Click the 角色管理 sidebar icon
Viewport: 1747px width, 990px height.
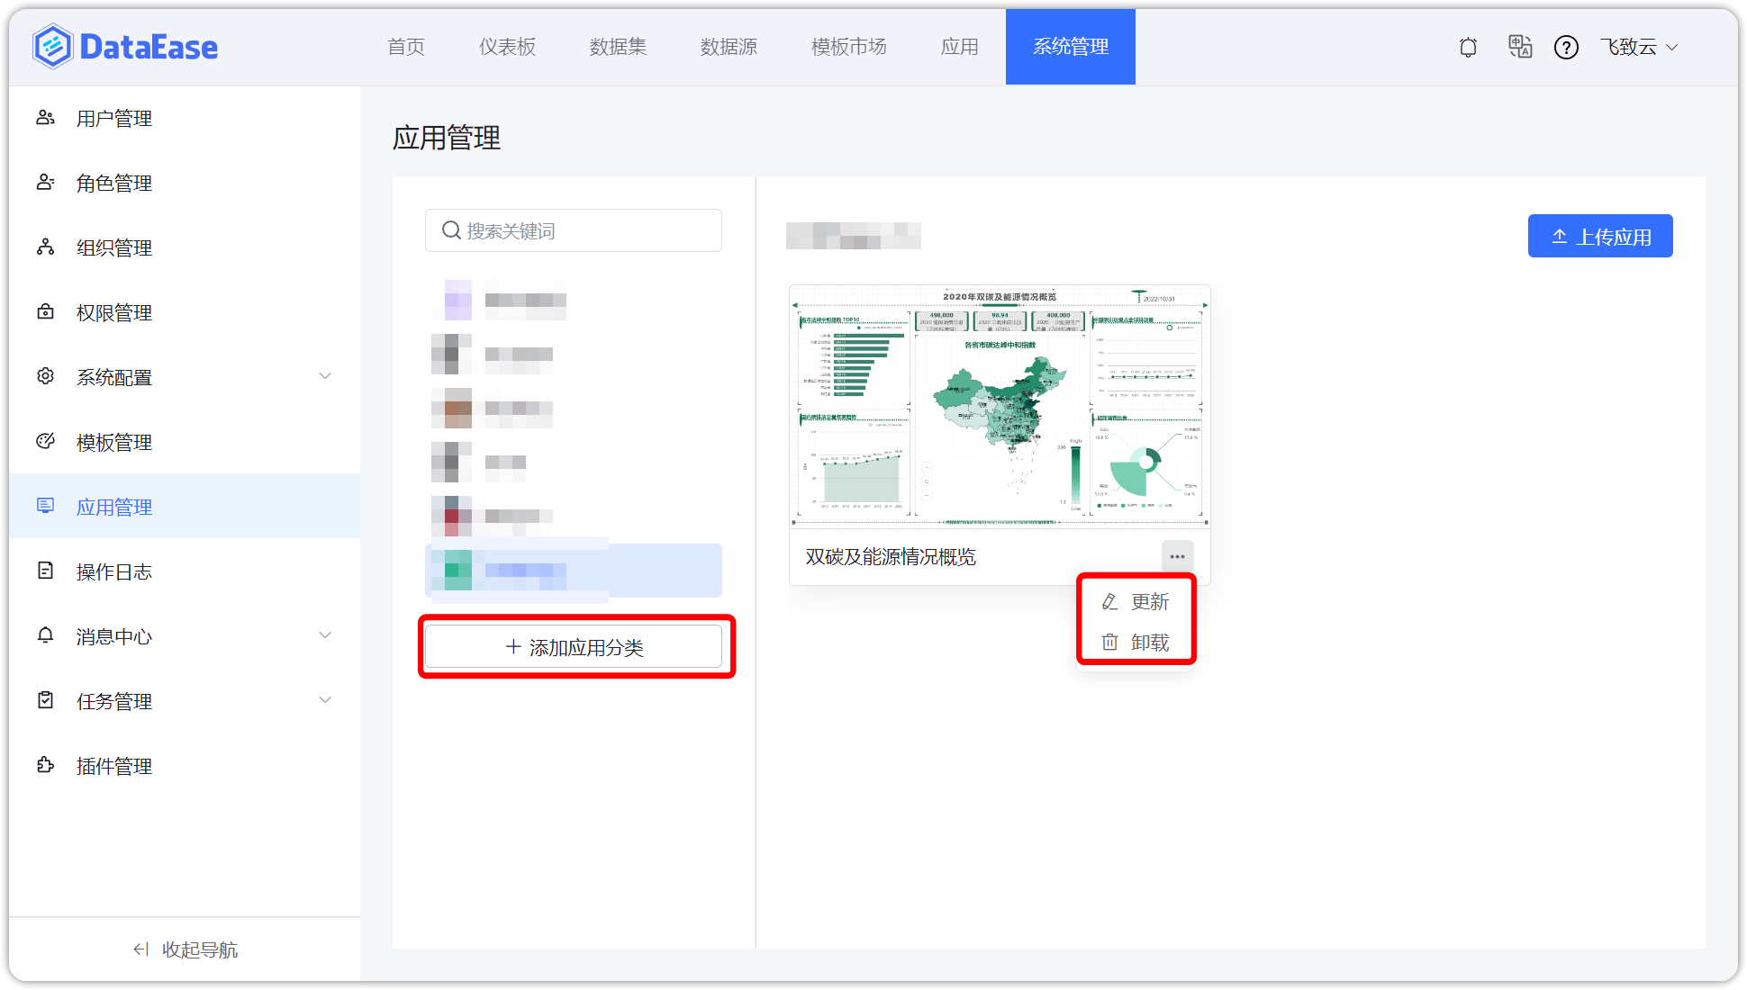(45, 183)
